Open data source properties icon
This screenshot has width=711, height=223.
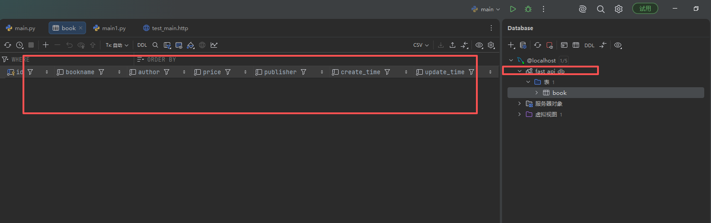(523, 45)
